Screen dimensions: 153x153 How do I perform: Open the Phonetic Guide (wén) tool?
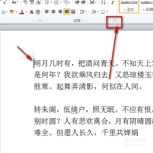(x=32, y=2)
